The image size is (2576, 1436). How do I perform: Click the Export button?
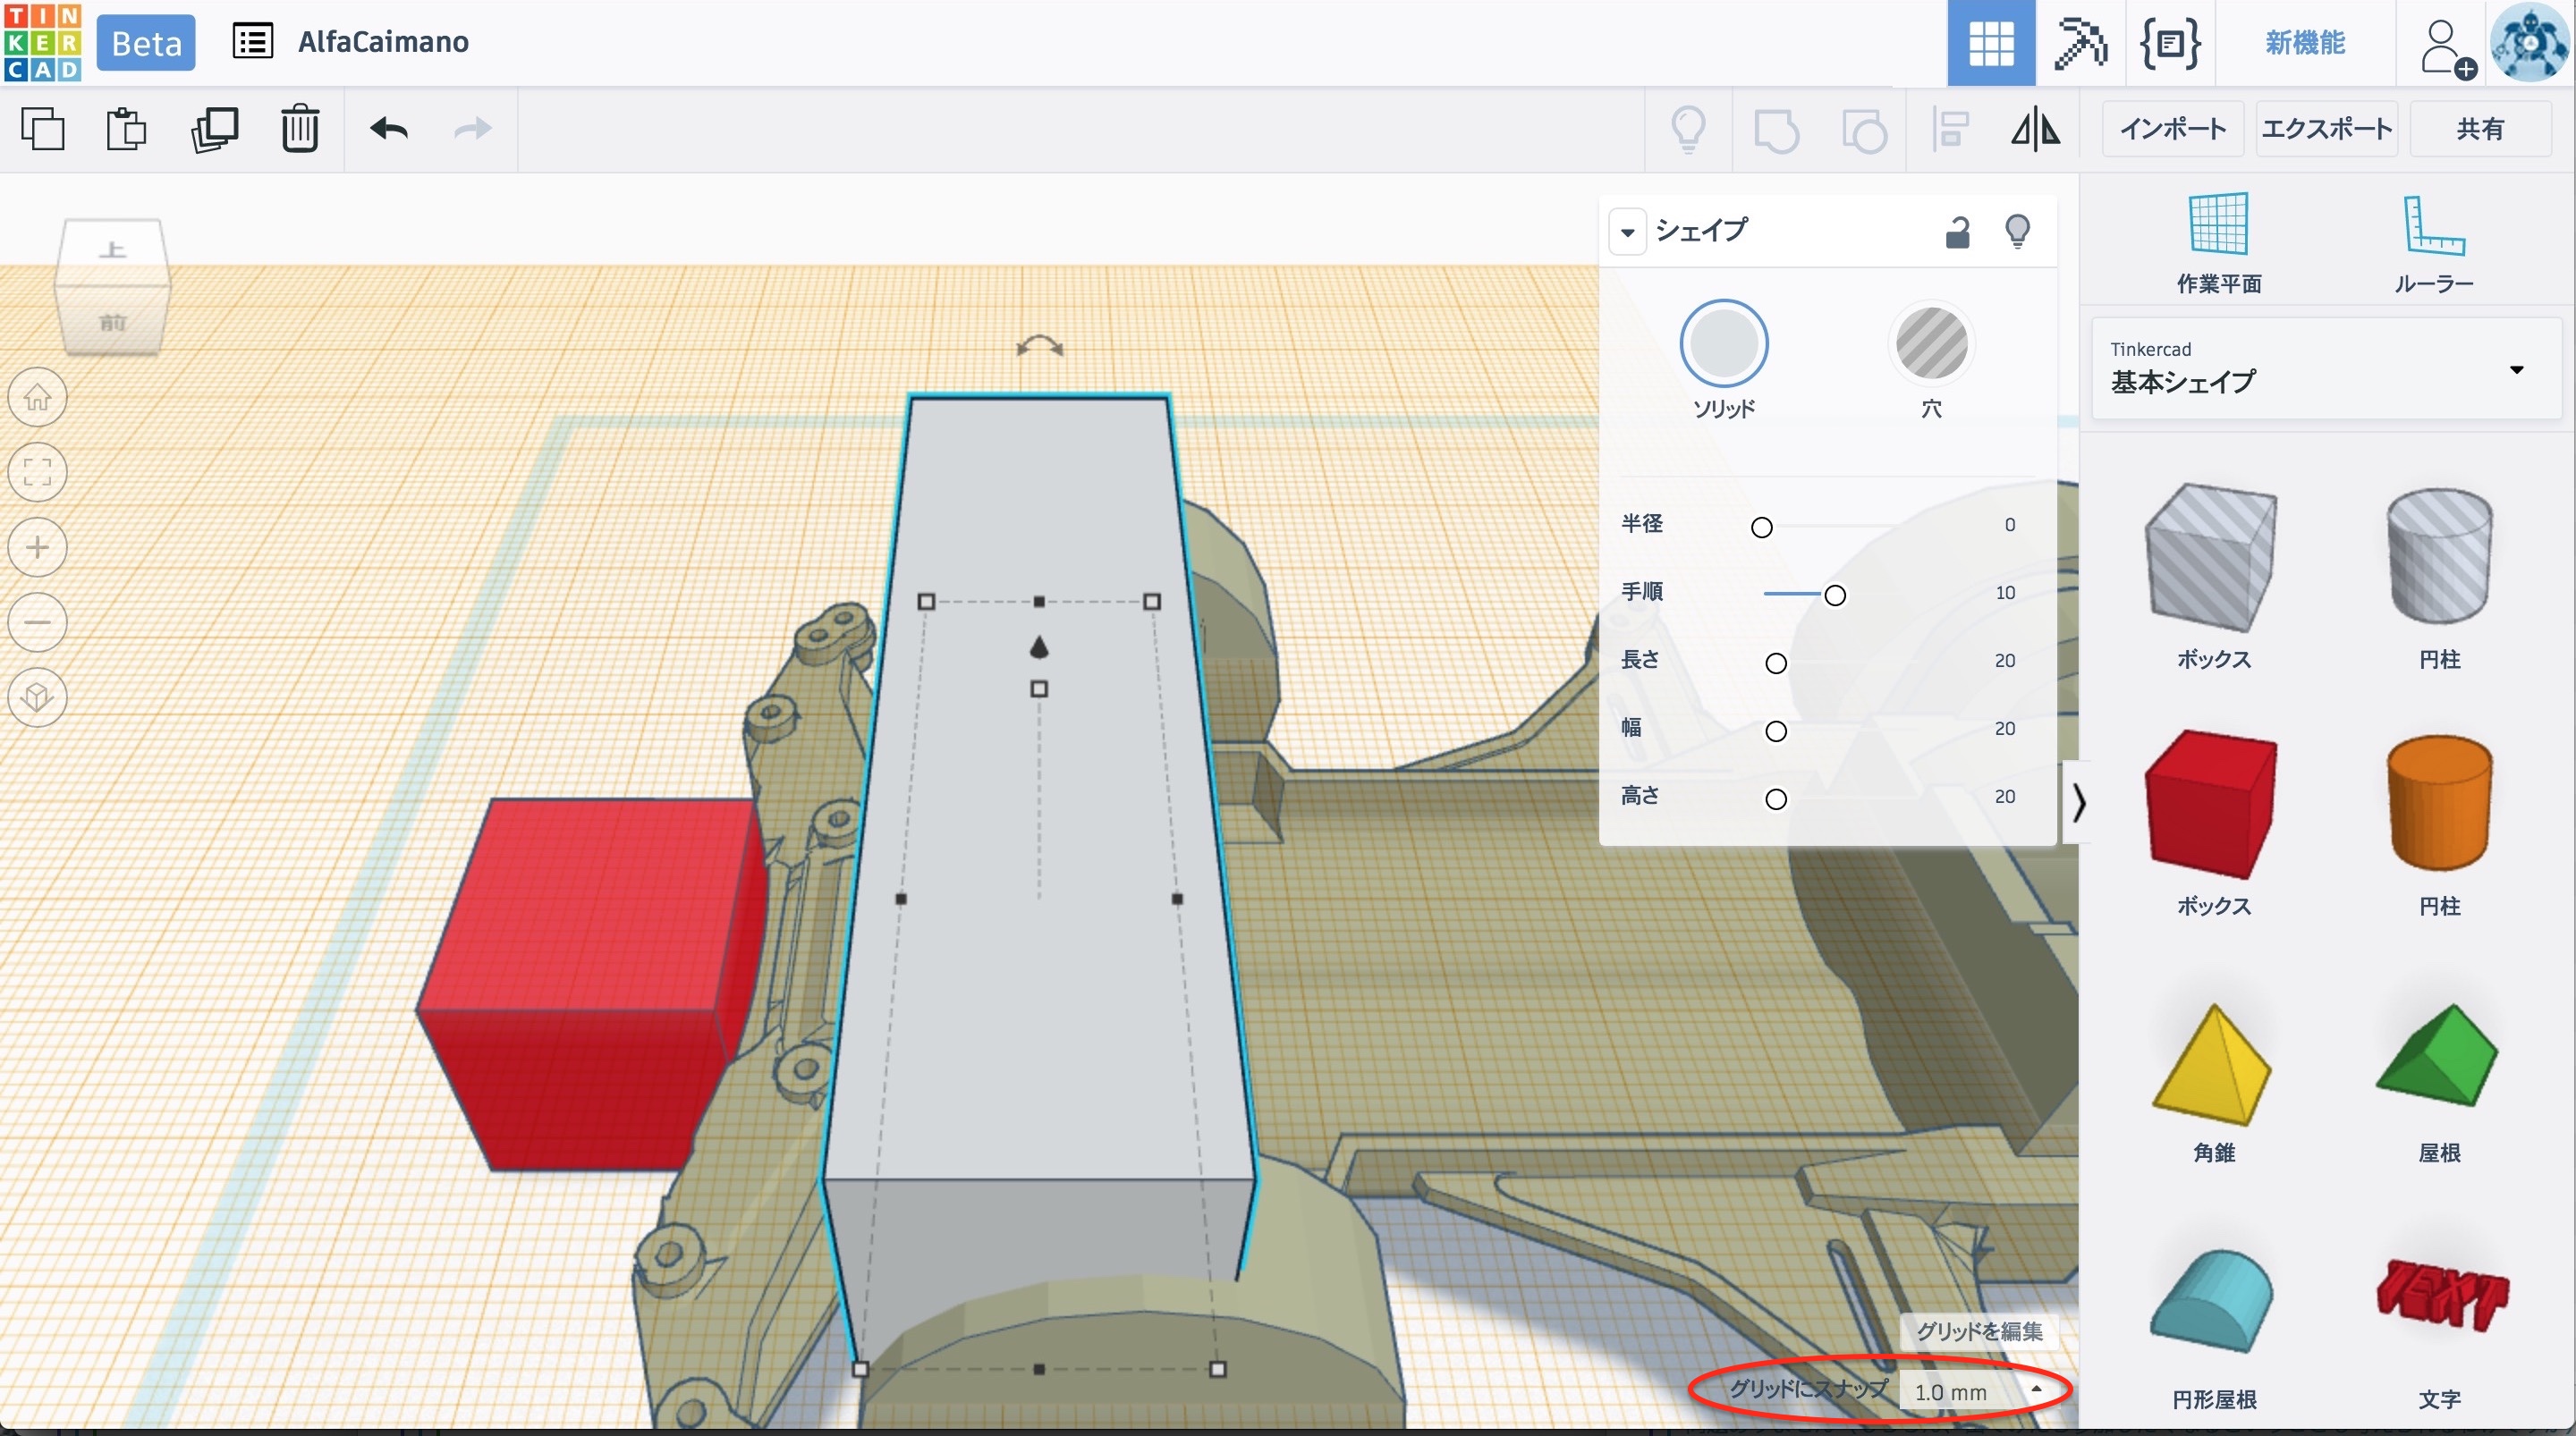(2326, 129)
